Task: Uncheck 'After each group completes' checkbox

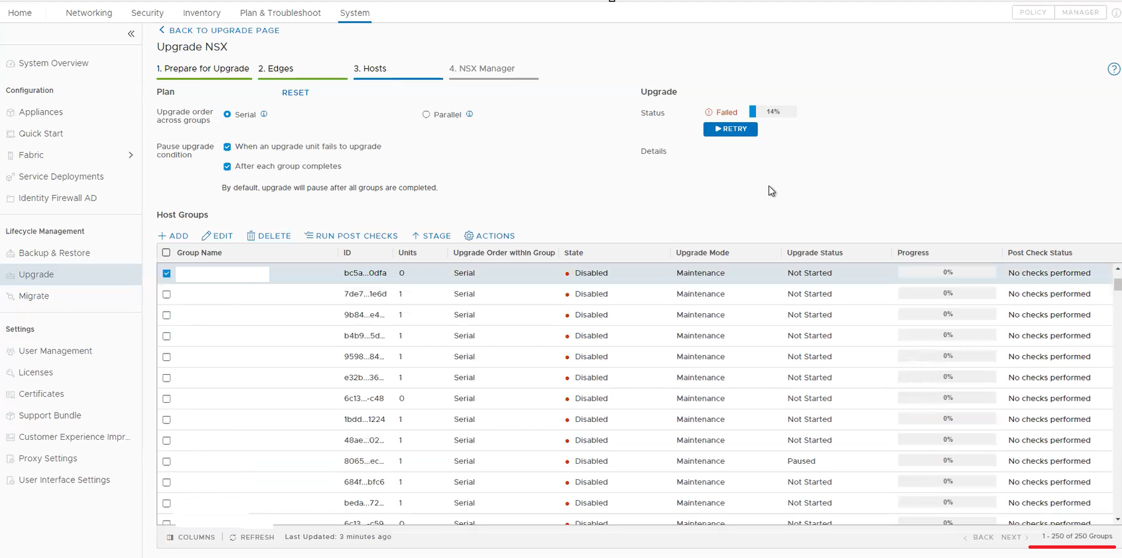Action: click(x=227, y=167)
